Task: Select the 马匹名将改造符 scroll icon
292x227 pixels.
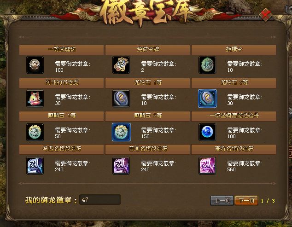Action: coord(35,166)
